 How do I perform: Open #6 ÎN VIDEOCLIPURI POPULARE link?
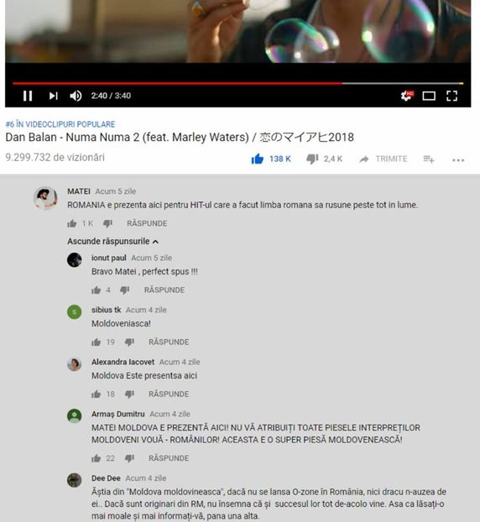click(60, 124)
